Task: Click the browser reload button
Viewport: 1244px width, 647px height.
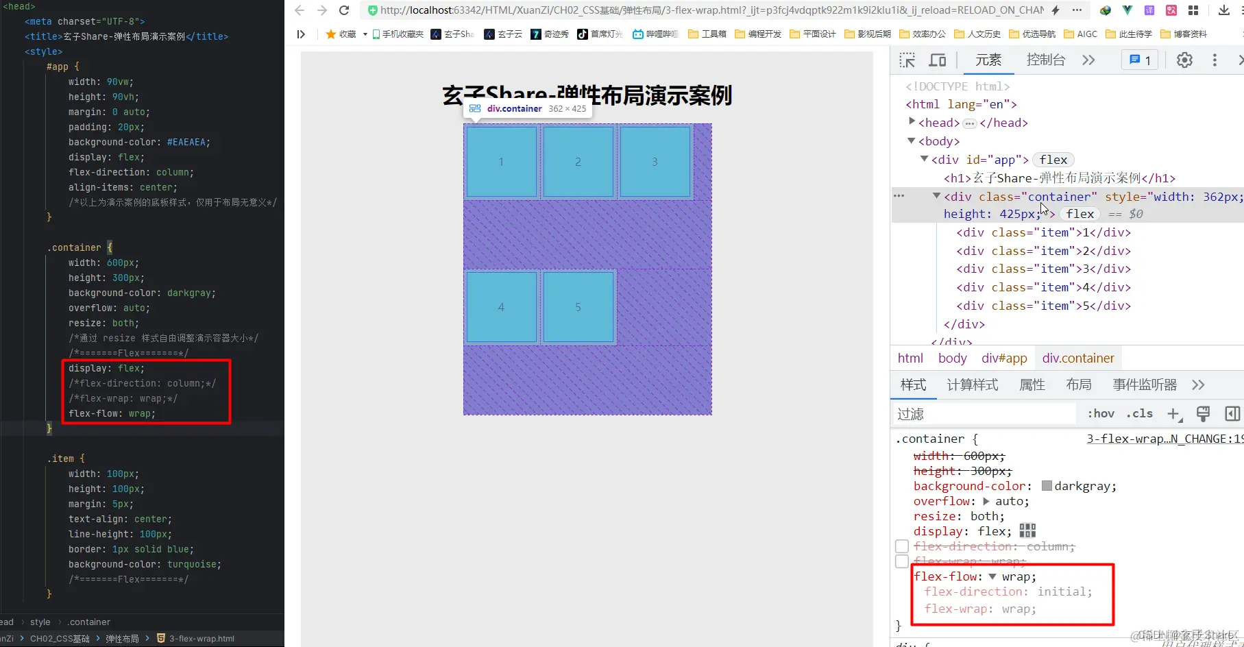Action: [344, 10]
